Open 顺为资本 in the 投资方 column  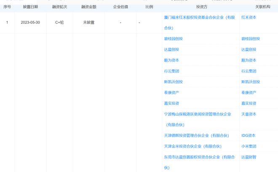[x=171, y=60]
